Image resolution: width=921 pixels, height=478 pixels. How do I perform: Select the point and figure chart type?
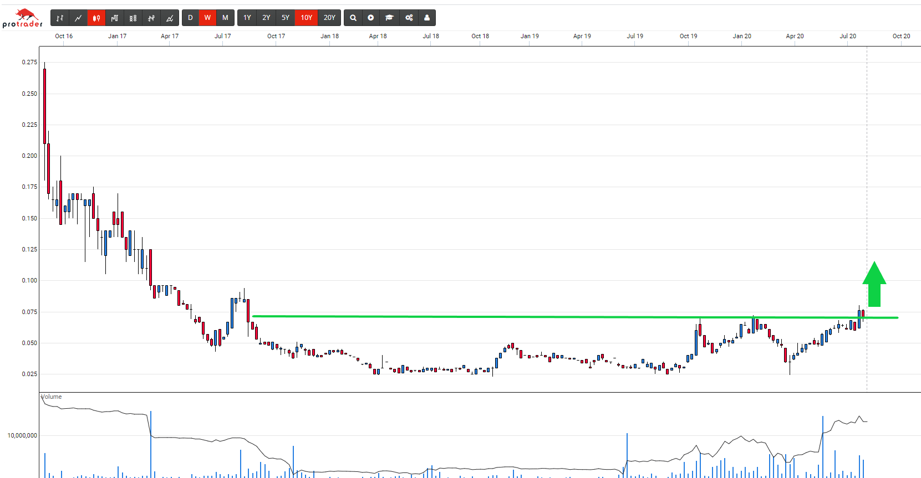(x=133, y=18)
